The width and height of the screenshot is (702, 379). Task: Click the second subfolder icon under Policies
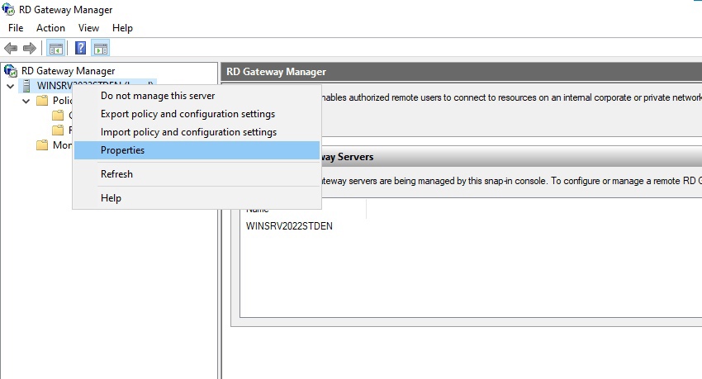(58, 130)
